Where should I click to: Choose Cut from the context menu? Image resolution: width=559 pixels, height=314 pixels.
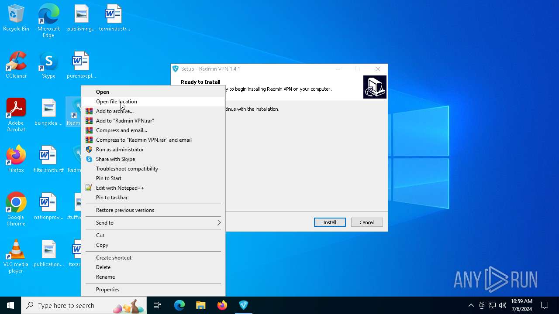pyautogui.click(x=153, y=235)
